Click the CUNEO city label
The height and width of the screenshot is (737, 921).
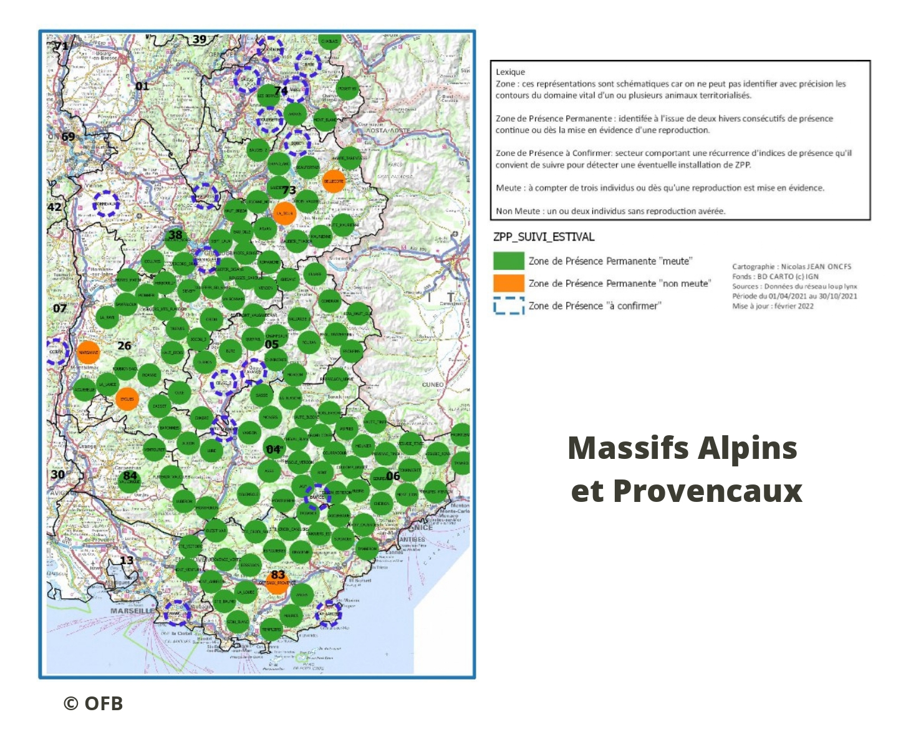(x=433, y=385)
